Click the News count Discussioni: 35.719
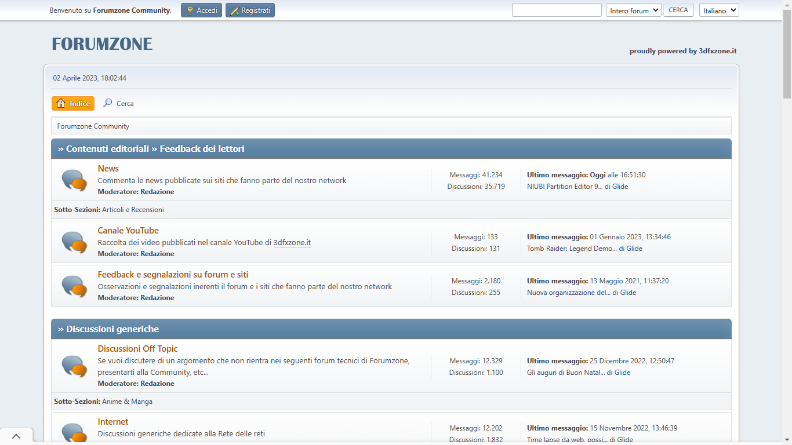792x445 pixels. pos(476,187)
